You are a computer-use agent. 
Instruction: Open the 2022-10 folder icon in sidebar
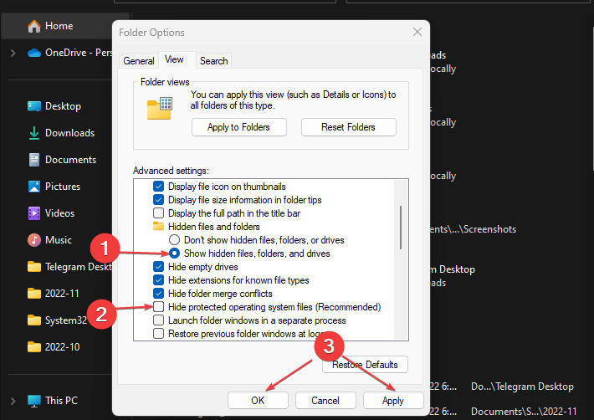tap(34, 347)
